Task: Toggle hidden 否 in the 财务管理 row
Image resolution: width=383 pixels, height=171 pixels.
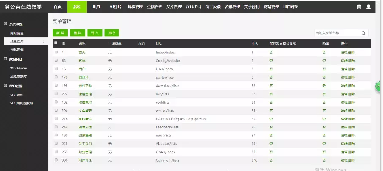Action: click(324, 152)
